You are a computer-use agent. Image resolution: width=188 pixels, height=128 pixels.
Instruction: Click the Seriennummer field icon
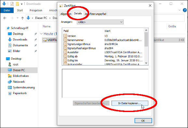pos(65,40)
